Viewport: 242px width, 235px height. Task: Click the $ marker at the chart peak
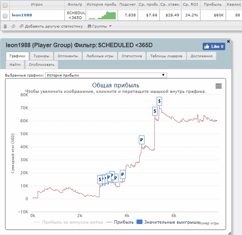[159, 101]
